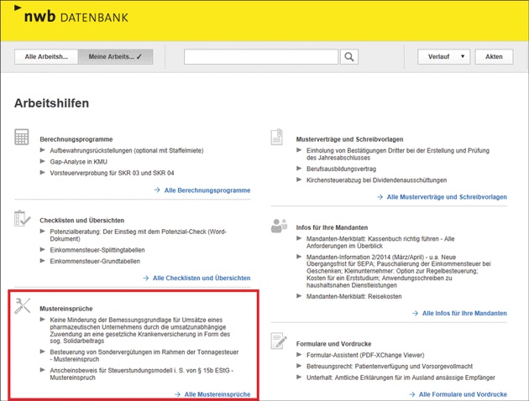
Task: Open Alle Formulare und Vordrucke link
Action: tap(462, 393)
